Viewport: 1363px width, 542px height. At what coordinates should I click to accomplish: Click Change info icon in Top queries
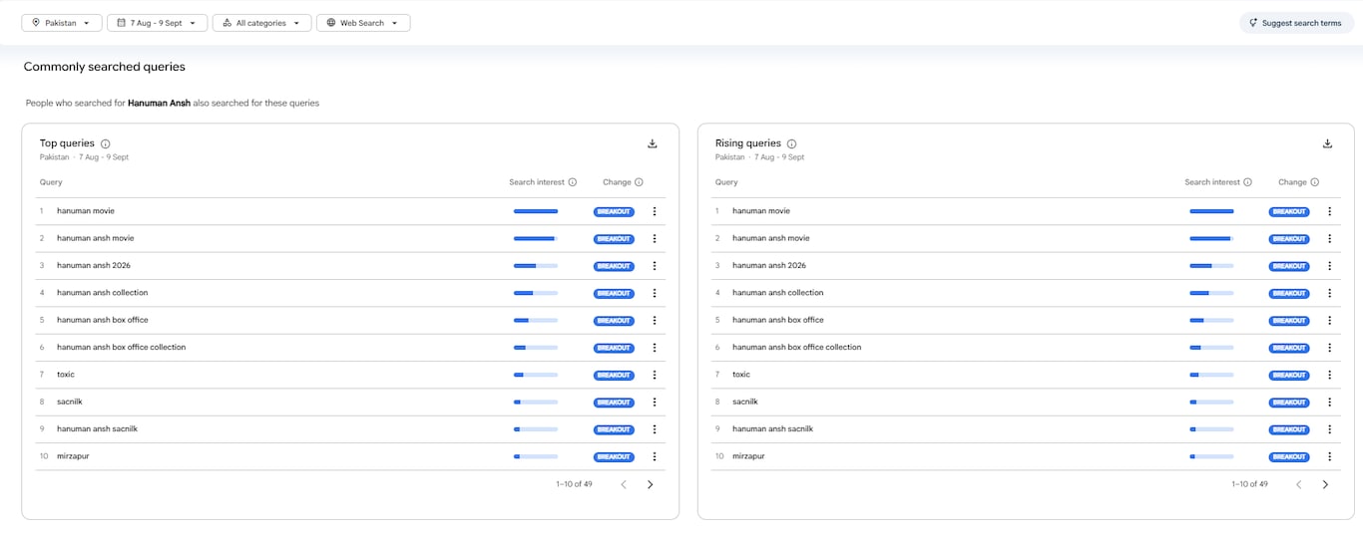(639, 182)
